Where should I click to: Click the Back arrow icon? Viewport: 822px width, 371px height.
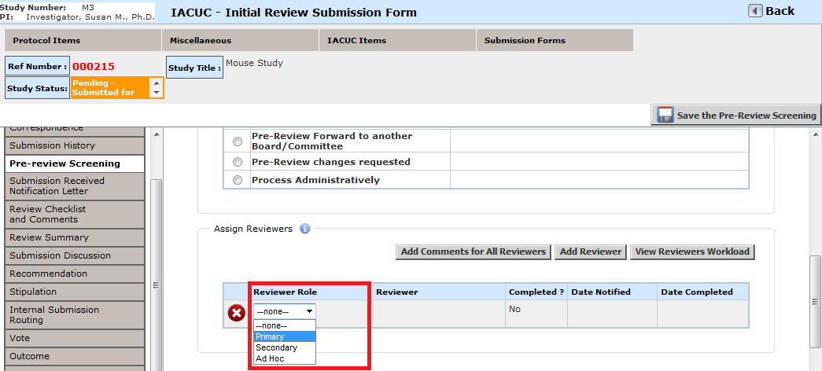(x=755, y=11)
